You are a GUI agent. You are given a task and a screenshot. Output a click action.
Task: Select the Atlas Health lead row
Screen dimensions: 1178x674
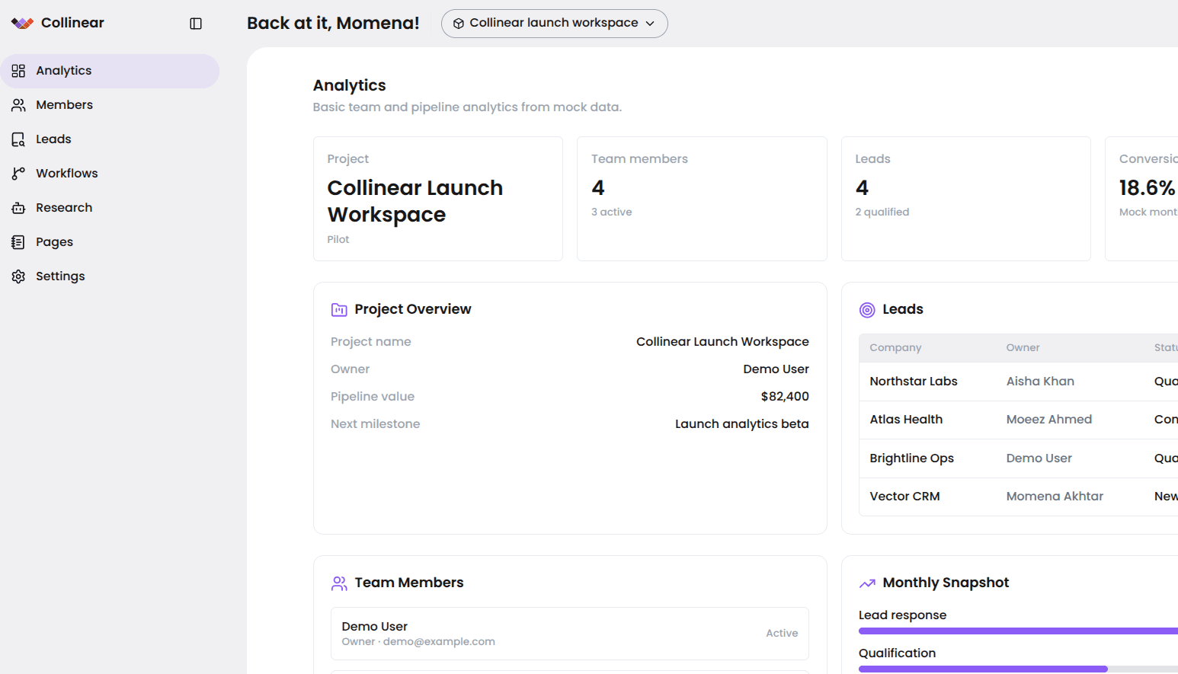coord(1018,420)
